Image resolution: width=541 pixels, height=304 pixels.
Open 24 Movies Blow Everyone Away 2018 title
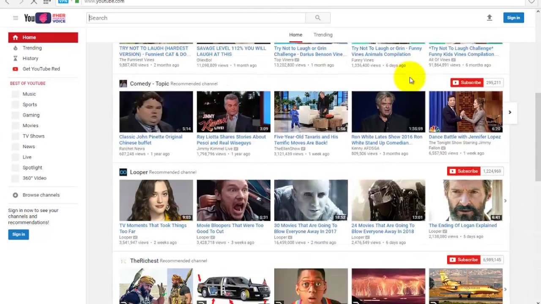(x=383, y=228)
